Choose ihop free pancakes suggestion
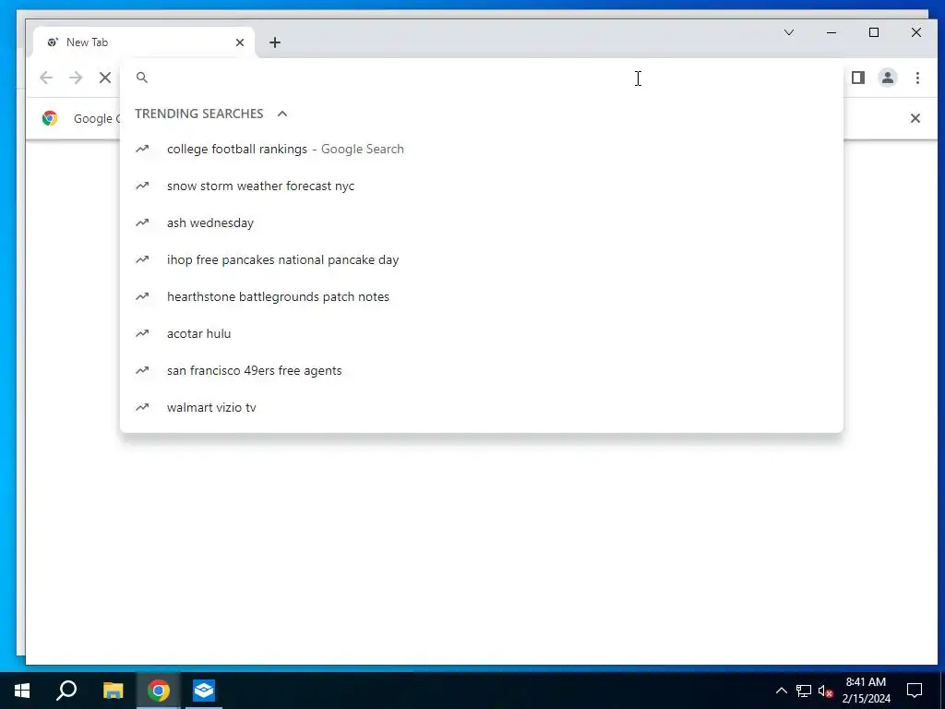945x709 pixels. pos(481,259)
